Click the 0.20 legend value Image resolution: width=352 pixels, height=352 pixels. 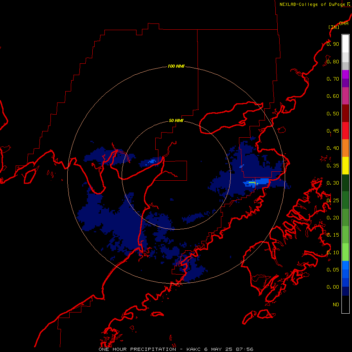point(333,218)
